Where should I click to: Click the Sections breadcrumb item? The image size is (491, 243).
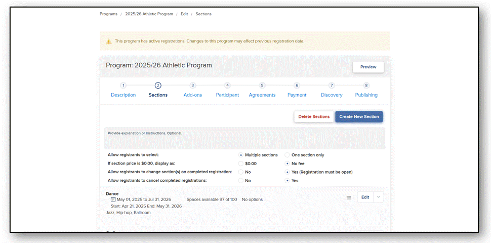[203, 14]
